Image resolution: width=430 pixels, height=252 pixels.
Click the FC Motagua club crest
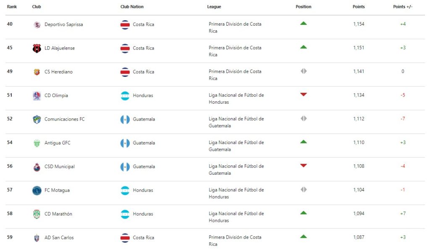click(37, 190)
